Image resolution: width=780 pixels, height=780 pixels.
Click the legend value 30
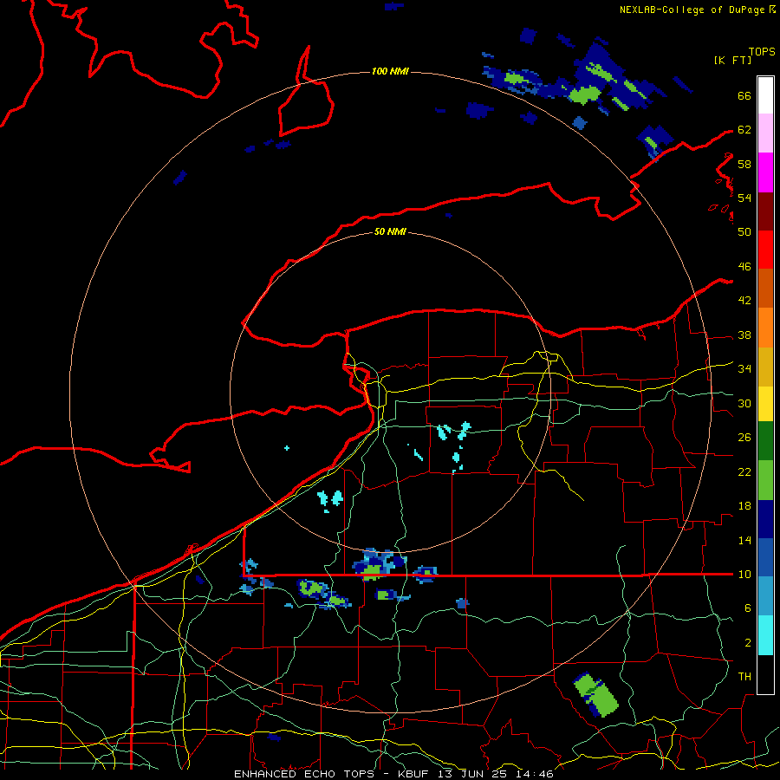point(744,403)
